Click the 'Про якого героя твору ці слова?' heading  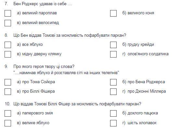44,66
